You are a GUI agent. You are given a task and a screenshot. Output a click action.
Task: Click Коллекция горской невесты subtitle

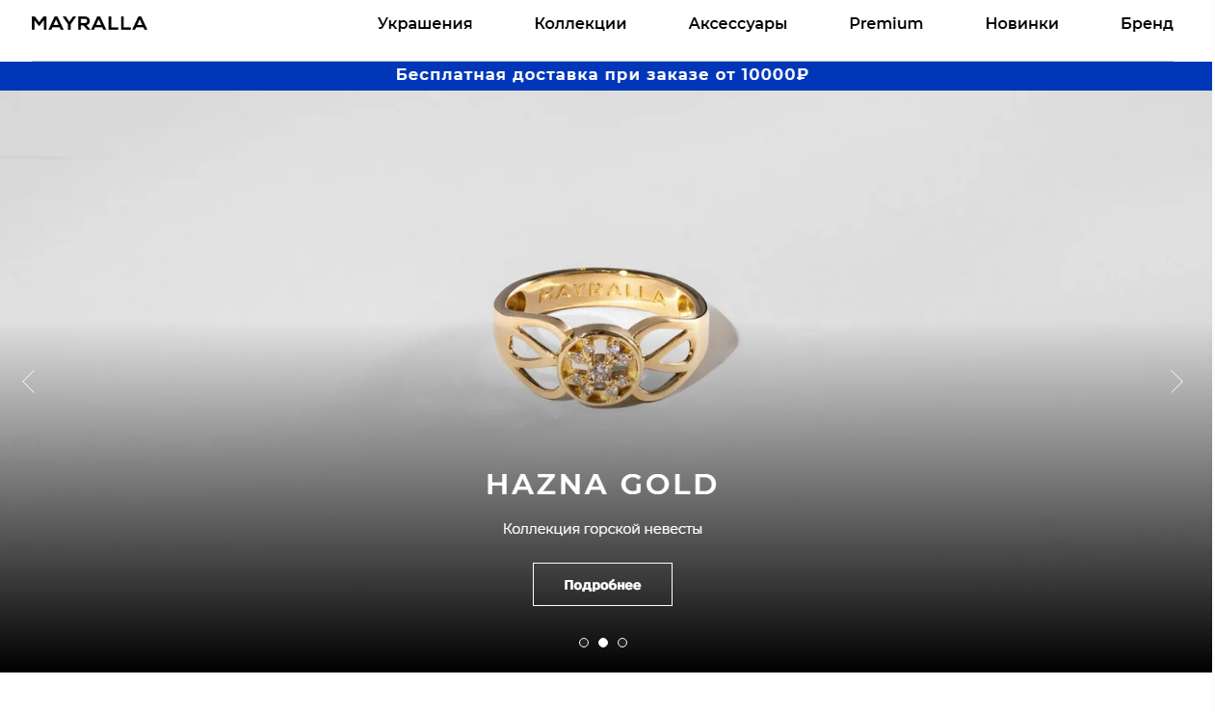click(602, 529)
